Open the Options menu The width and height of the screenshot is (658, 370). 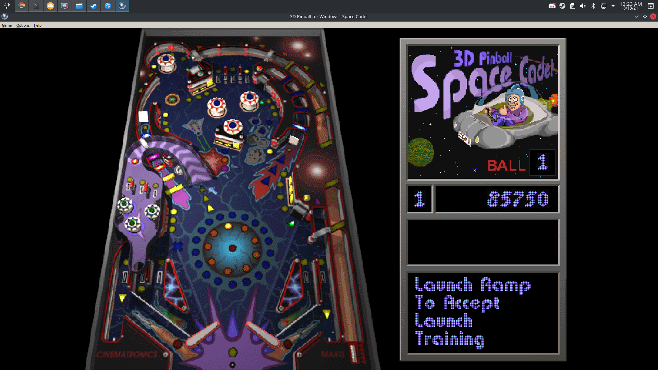pos(23,25)
